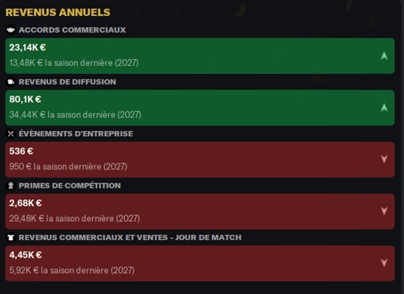This screenshot has width=404, height=294.
Task: Click the crossed utensils icon beside Évènements d'Entreprise
Action: 10,134
